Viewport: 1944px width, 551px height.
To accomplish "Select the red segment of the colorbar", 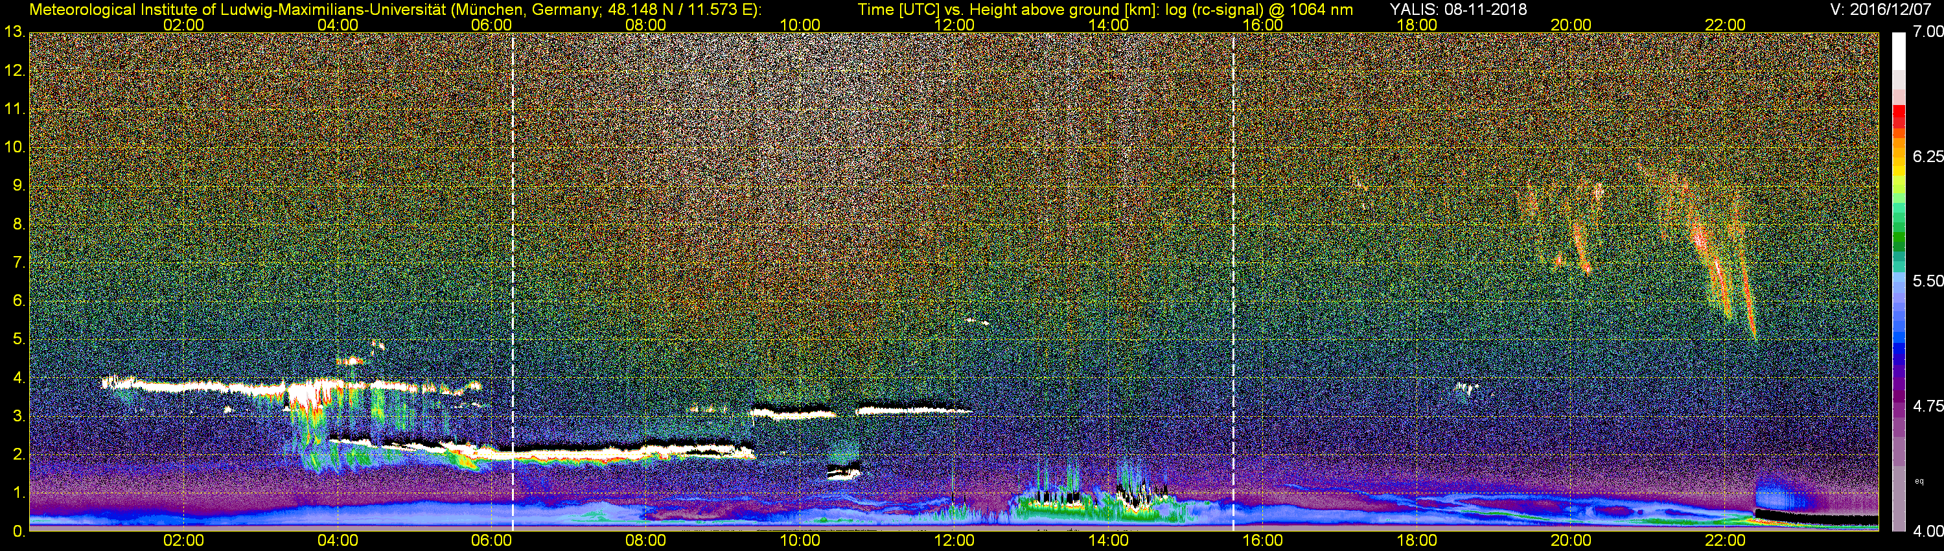I will (x=1899, y=119).
